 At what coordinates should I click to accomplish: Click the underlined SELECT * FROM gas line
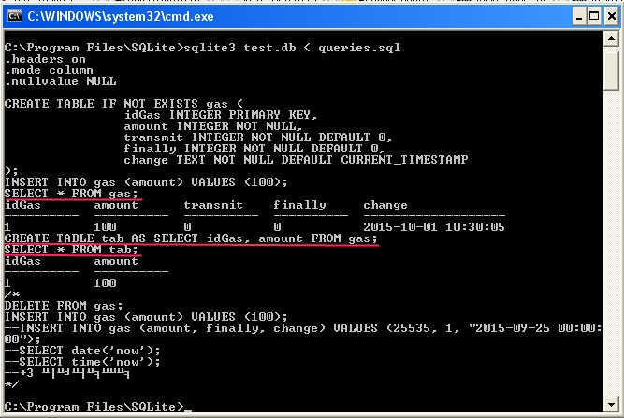(x=71, y=194)
